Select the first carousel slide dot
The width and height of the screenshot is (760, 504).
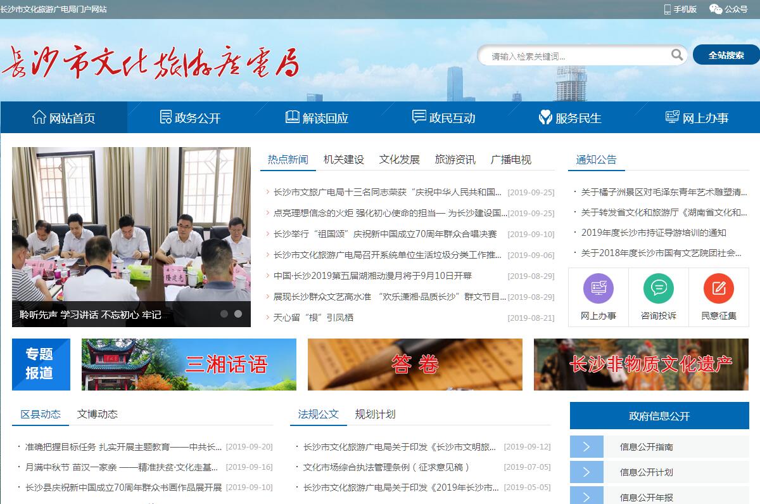coord(224,314)
